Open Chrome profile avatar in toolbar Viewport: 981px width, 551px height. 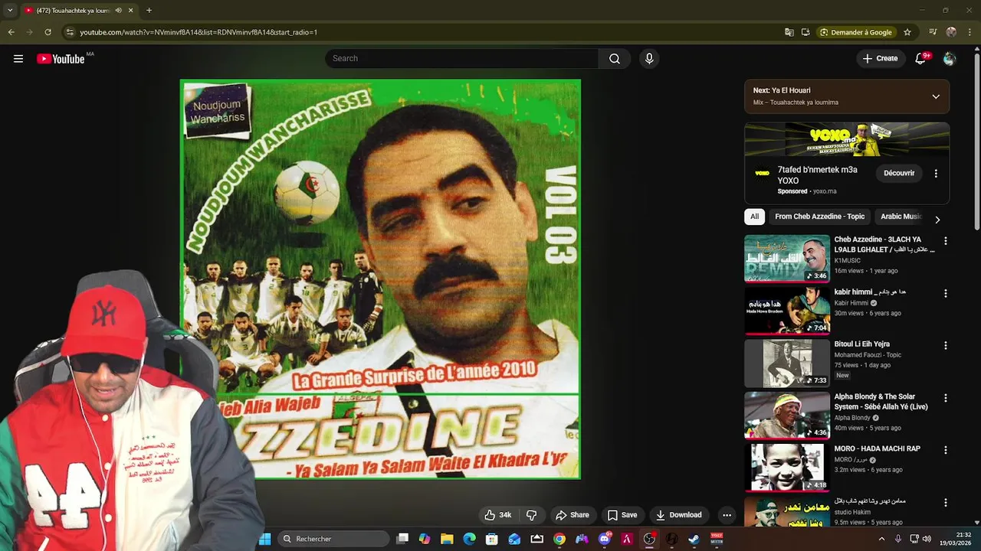[951, 32]
